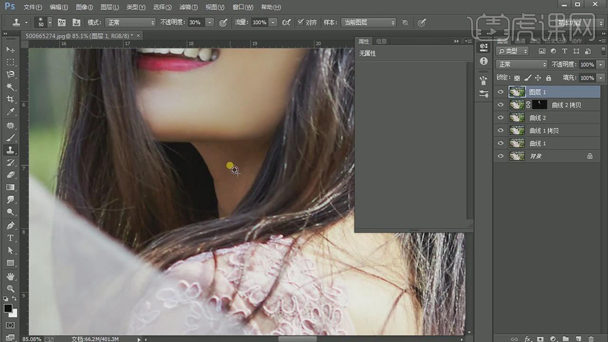The image size is (608, 342).
Task: Select the 曲线 1 拷贝 layer
Action: coord(544,131)
